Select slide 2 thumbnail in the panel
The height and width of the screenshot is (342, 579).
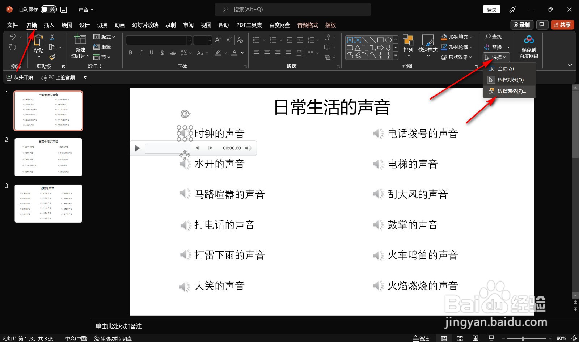(48, 157)
